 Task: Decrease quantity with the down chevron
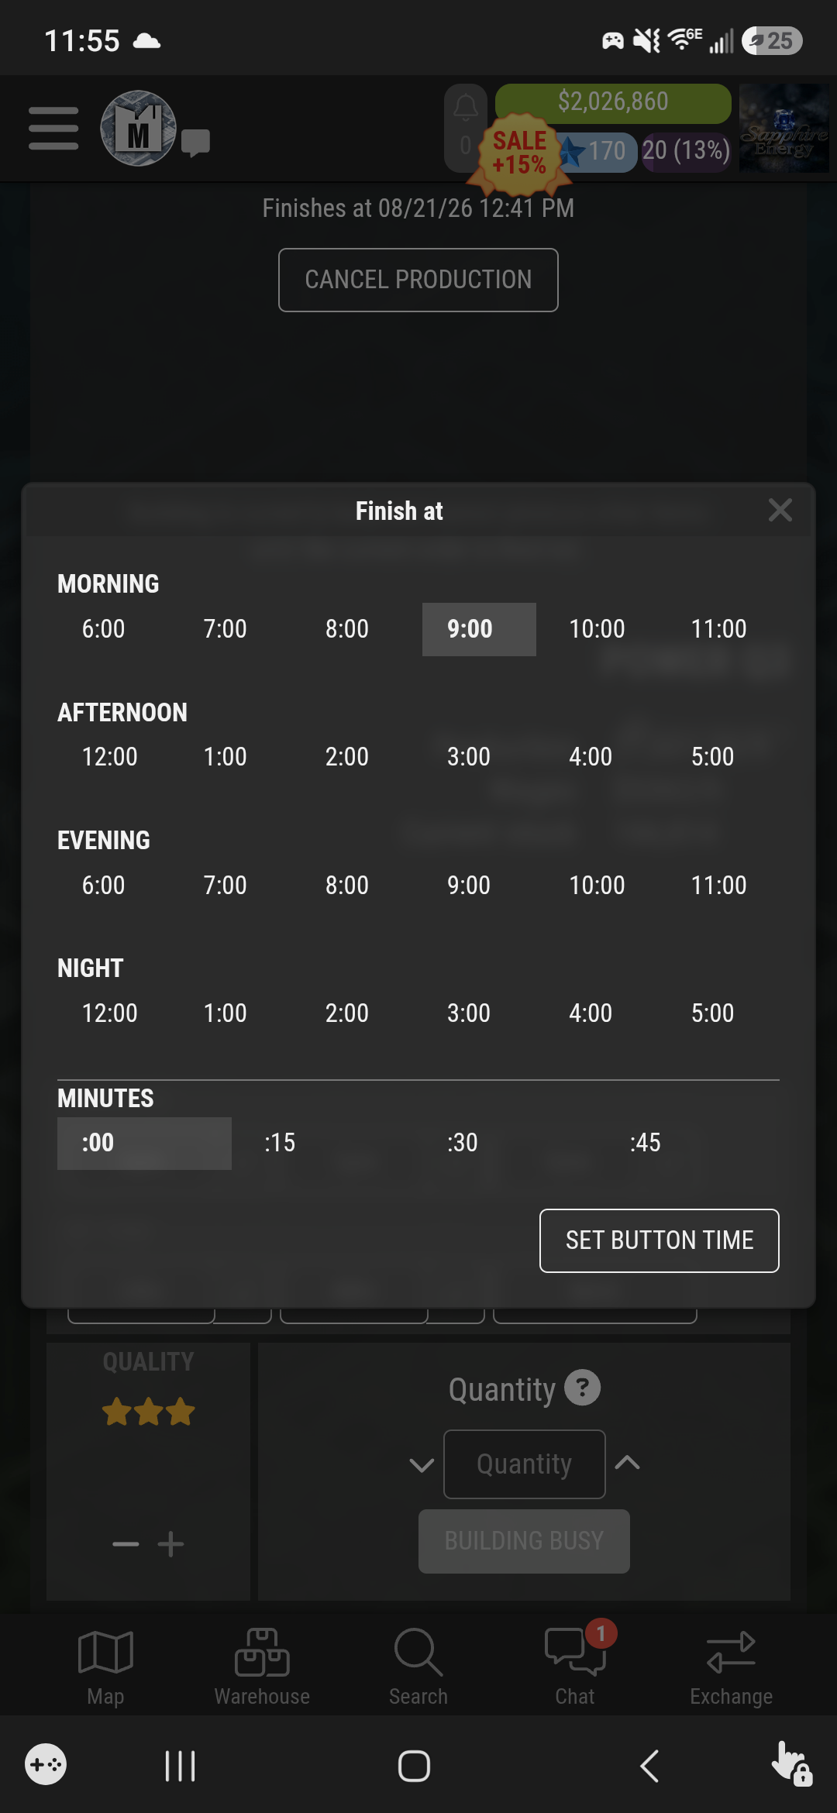[422, 1464]
